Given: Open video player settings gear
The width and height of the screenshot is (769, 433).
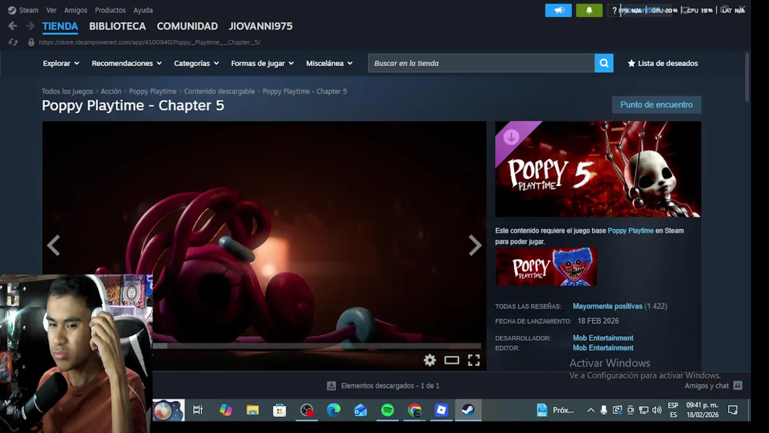Looking at the screenshot, I should tap(430, 360).
